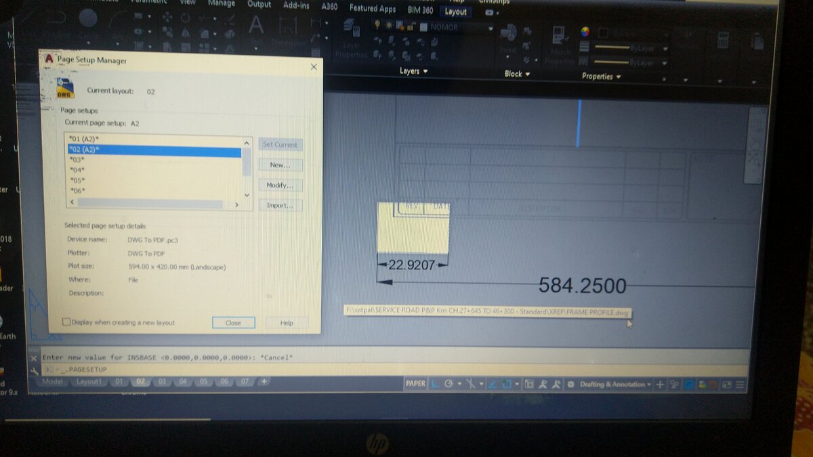Screen dimensions: 813x457
Task: Click the customization menu icon in status bar
Action: click(x=741, y=385)
